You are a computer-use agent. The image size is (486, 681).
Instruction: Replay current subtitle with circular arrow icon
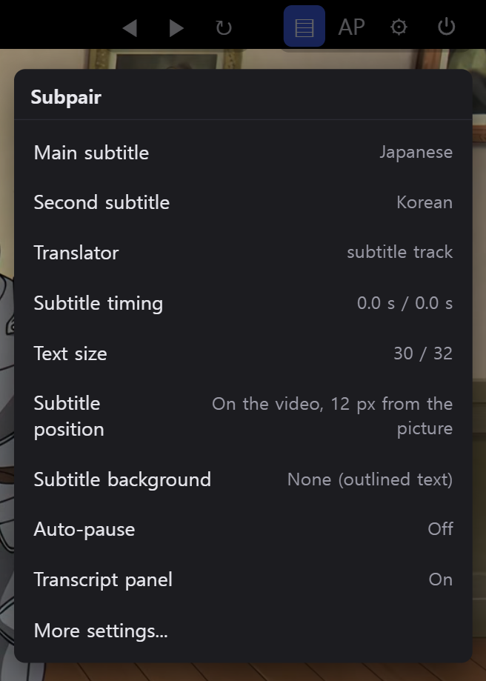coord(223,28)
